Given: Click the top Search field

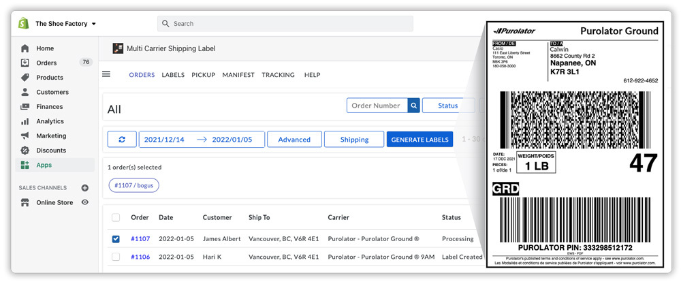Looking at the screenshot, I should 285,23.
